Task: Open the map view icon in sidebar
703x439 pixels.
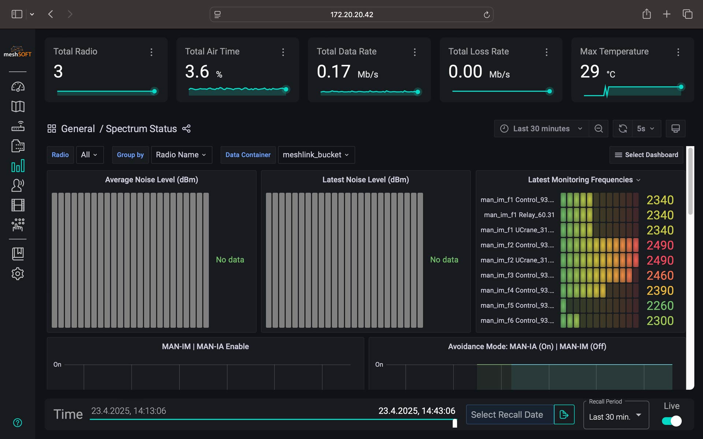Action: [x=18, y=106]
